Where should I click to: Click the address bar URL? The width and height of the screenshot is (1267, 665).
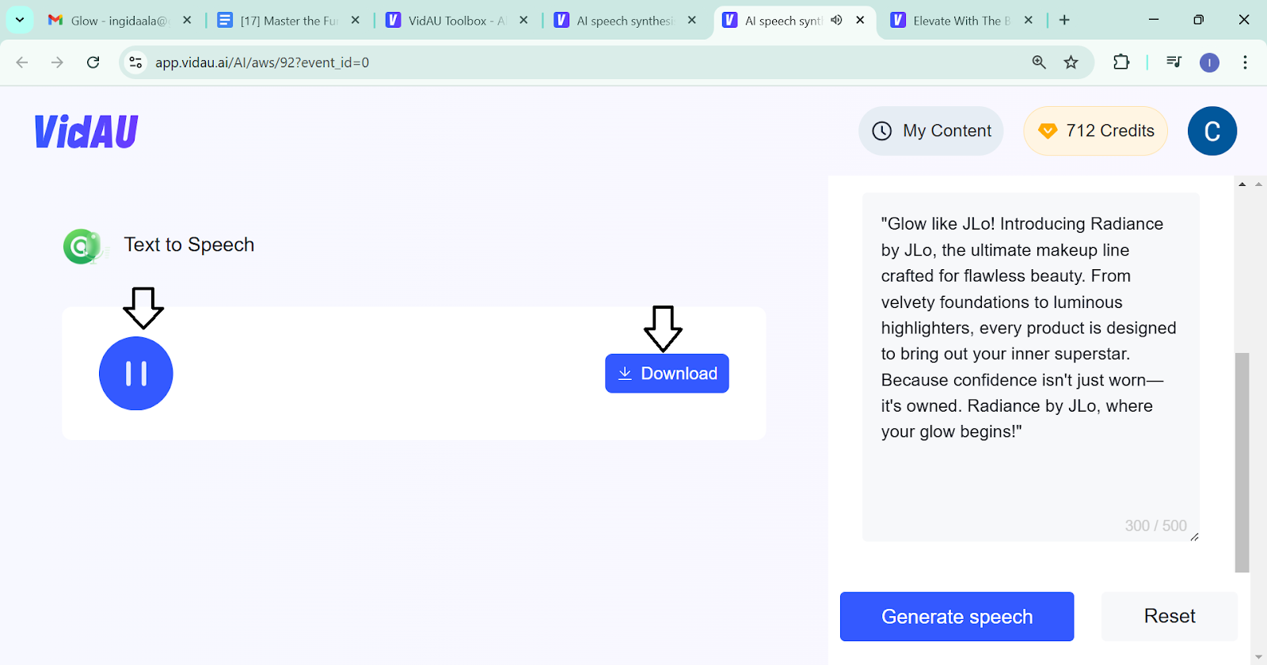262,63
